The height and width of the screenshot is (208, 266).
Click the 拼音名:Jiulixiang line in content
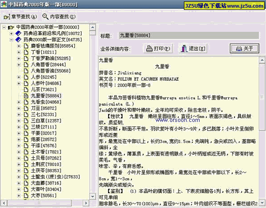tap(120, 73)
